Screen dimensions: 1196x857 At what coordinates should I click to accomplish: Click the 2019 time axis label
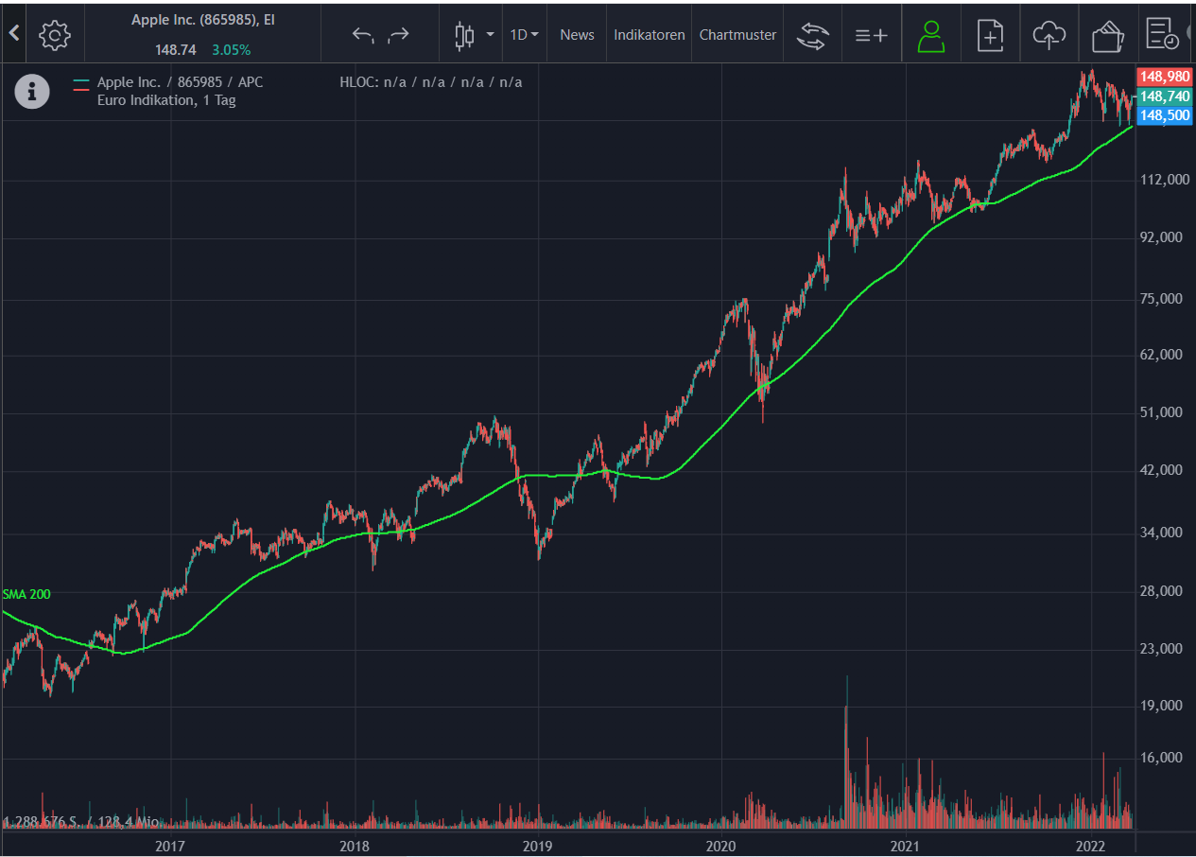537,845
